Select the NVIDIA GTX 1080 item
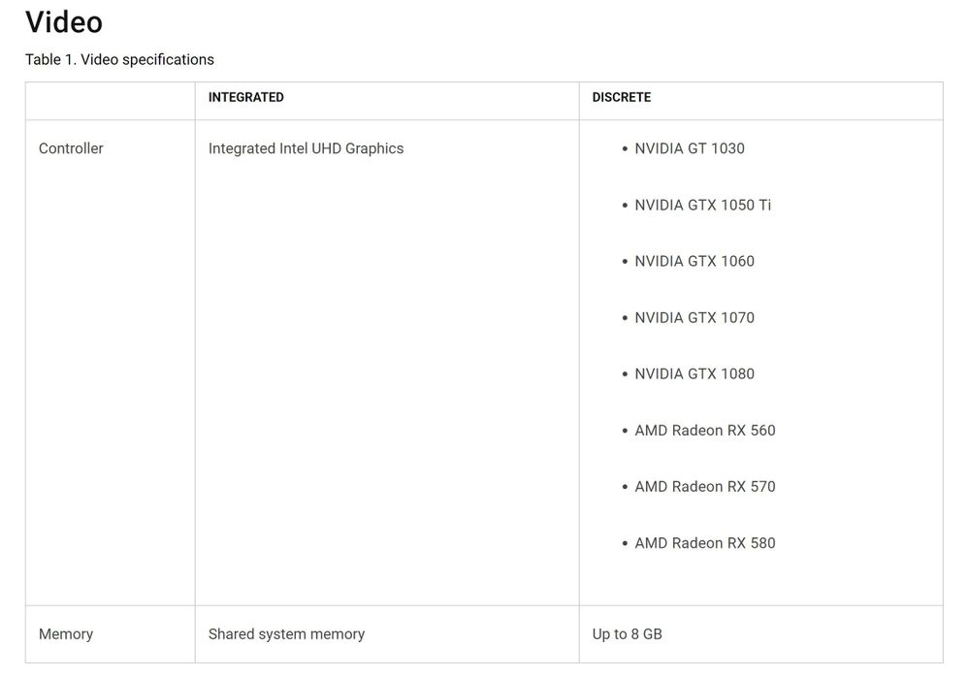The image size is (969, 677). tap(694, 374)
